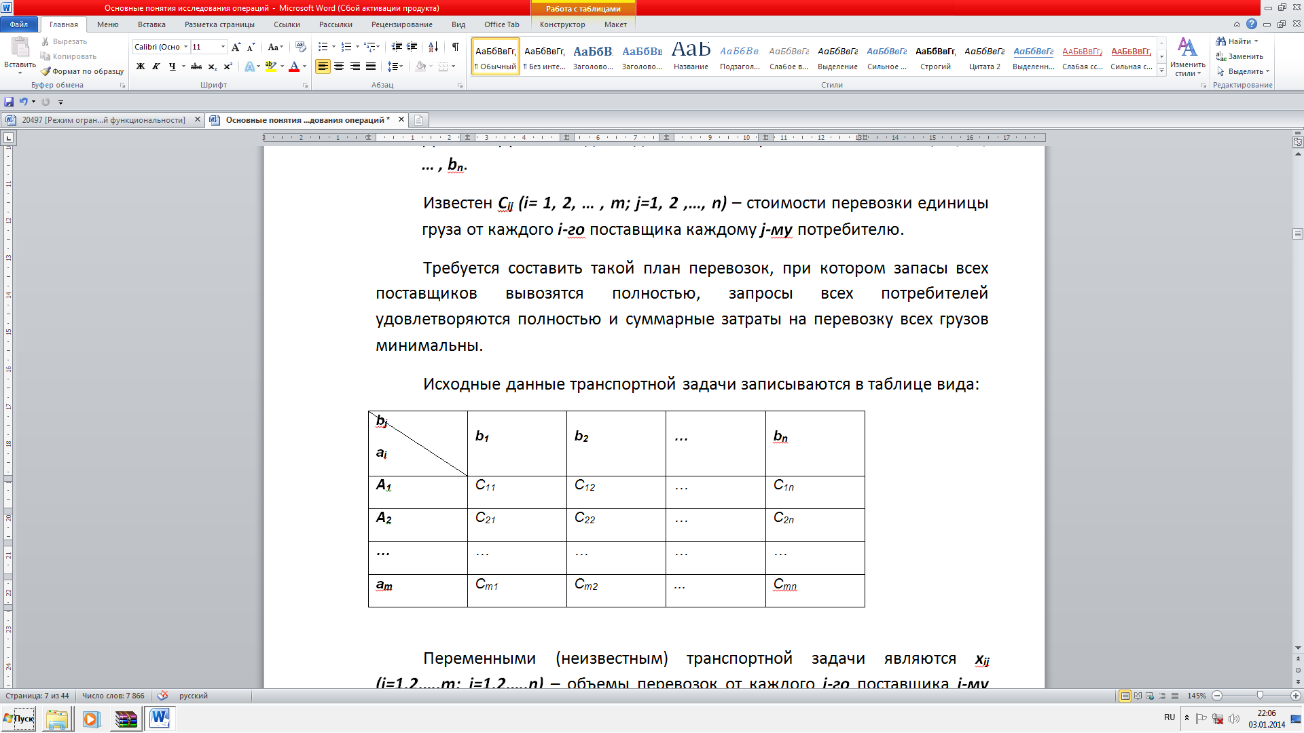Click the word count in status bar
This screenshot has height=733, width=1304.
[x=113, y=696]
